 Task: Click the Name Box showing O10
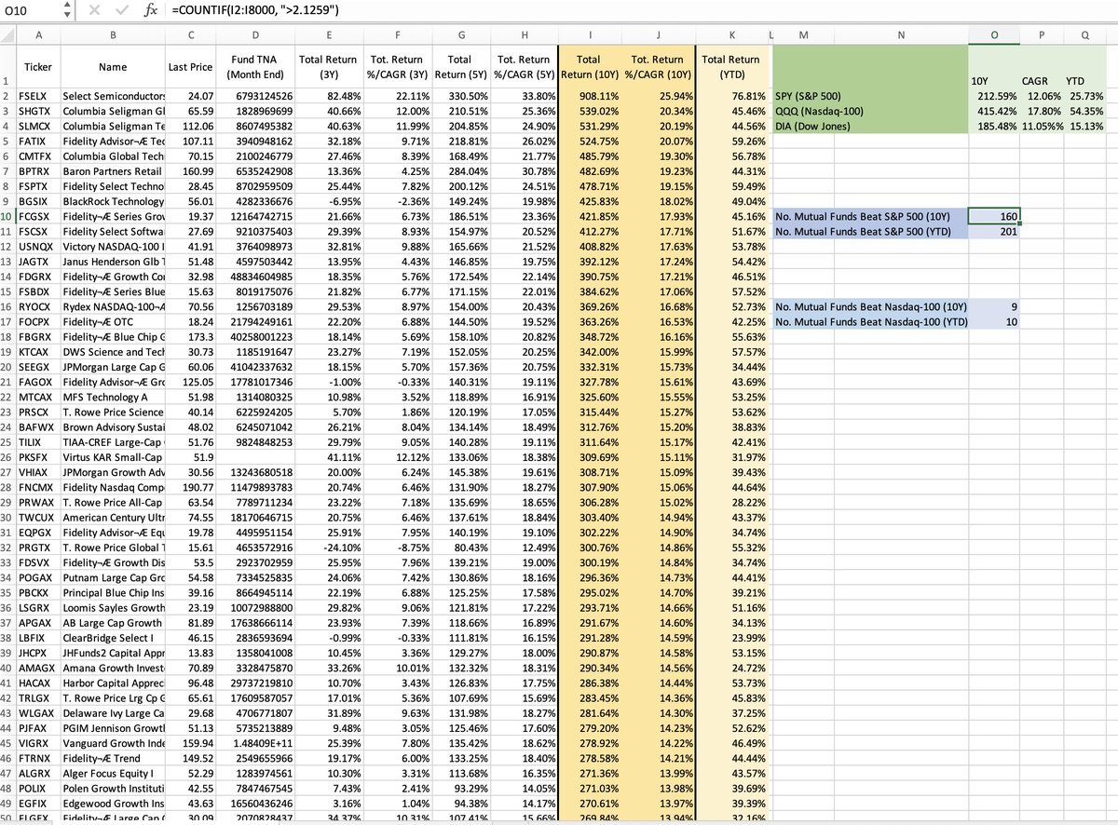pyautogui.click(x=30, y=11)
